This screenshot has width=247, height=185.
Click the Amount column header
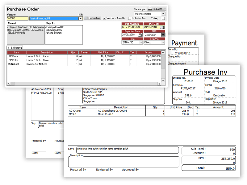148,53
